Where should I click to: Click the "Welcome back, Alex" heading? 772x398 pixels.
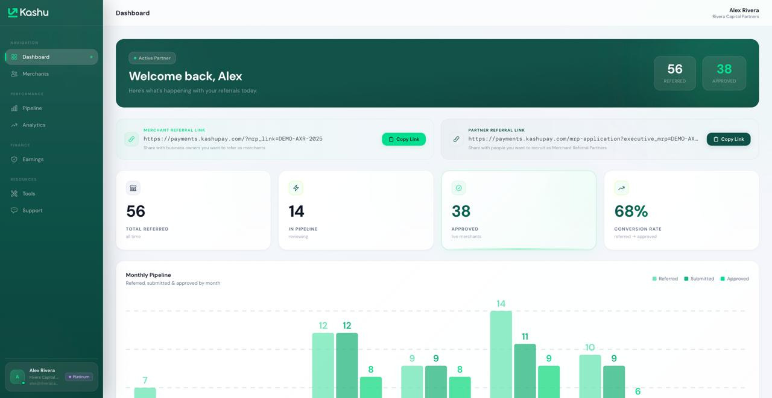click(185, 76)
